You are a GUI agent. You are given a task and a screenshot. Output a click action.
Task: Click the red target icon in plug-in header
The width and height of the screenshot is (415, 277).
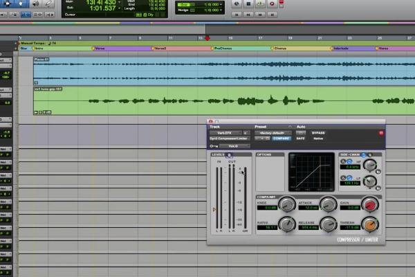point(381,133)
